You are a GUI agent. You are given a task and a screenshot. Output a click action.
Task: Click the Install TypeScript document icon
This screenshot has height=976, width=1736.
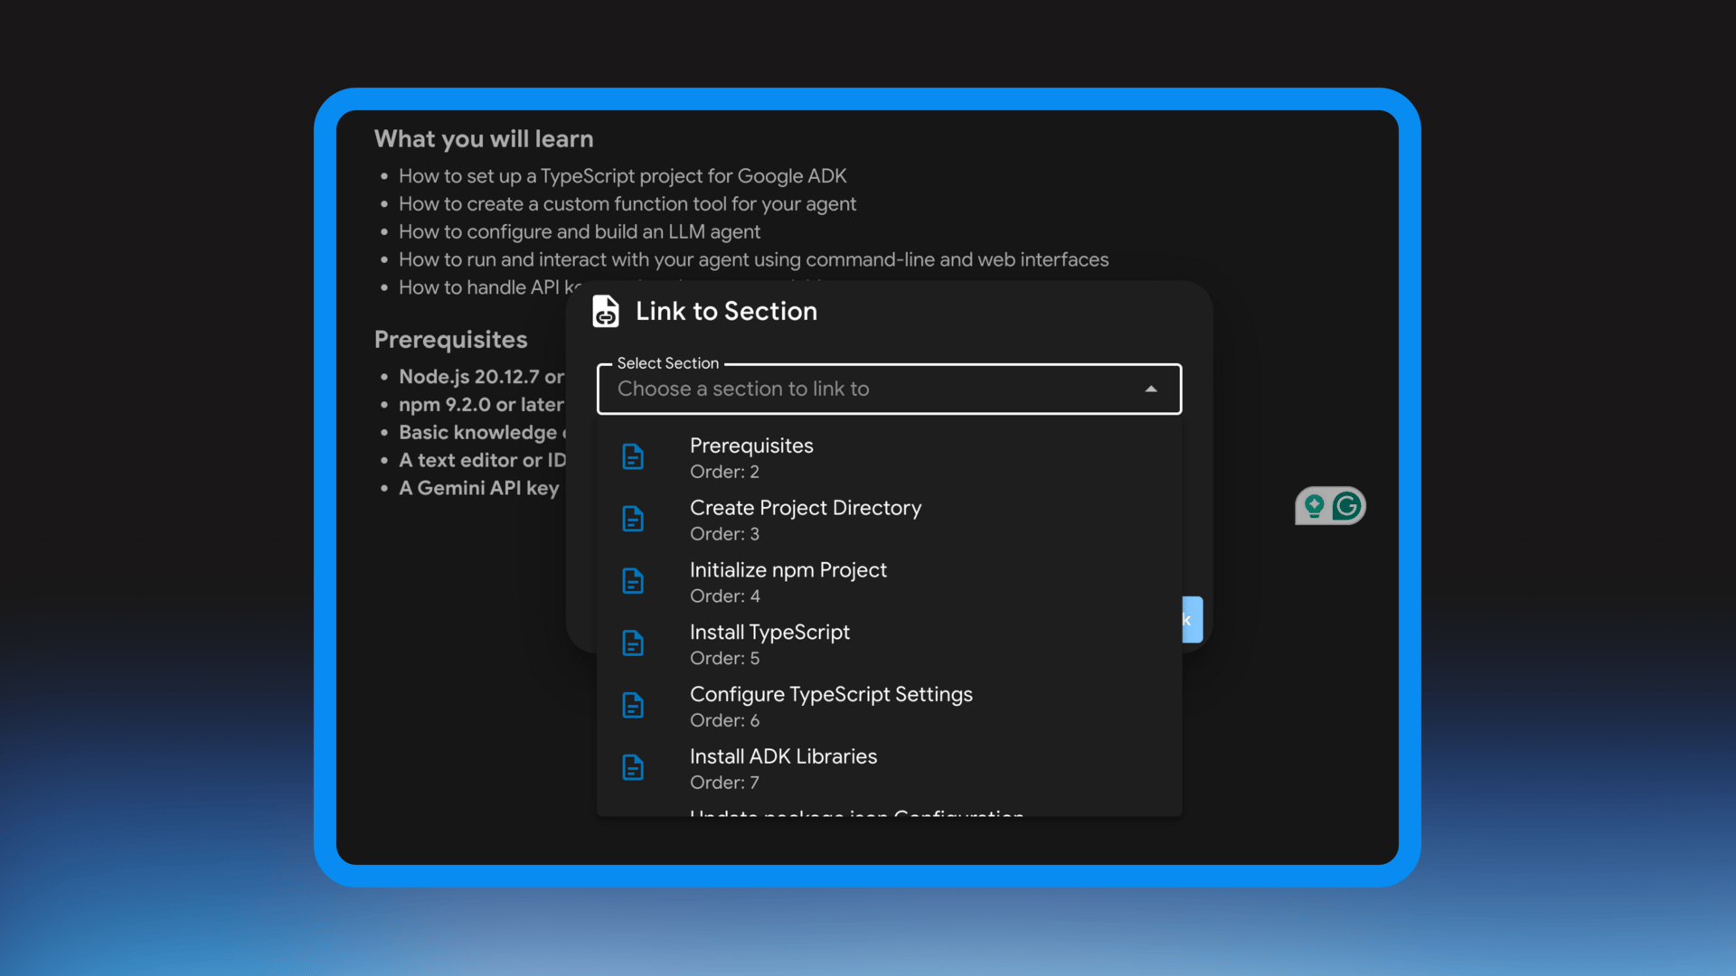tap(633, 643)
